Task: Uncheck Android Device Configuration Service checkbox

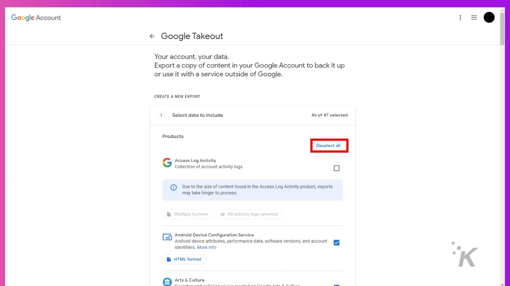Action: click(x=337, y=243)
